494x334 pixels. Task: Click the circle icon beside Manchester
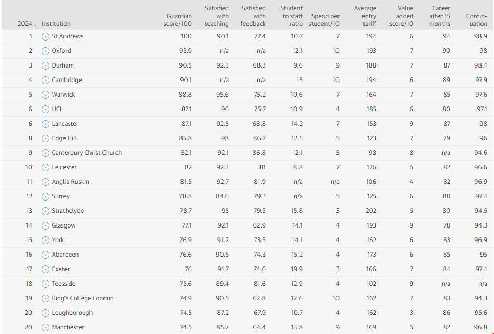(45, 327)
